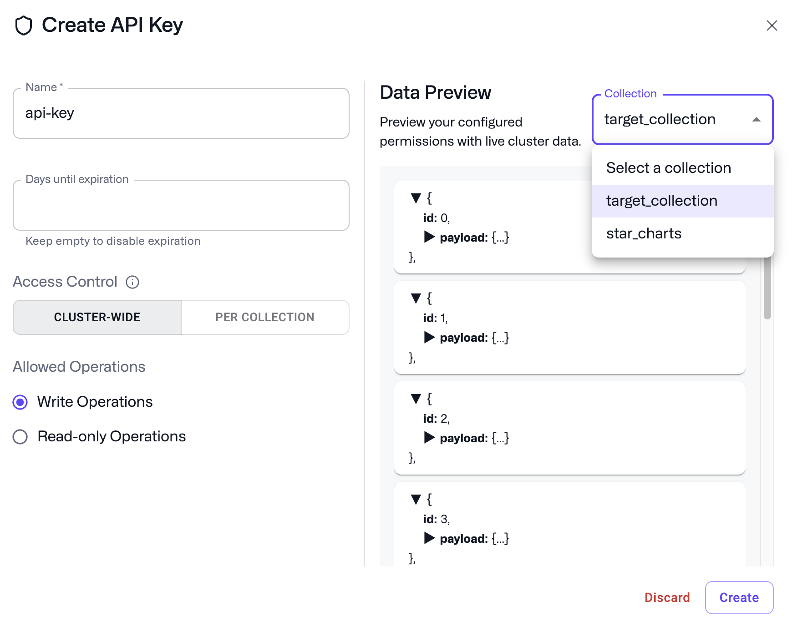This screenshot has width=792, height=627.
Task: Select the CLUSTER-WIDE access tab
Action: pos(96,317)
